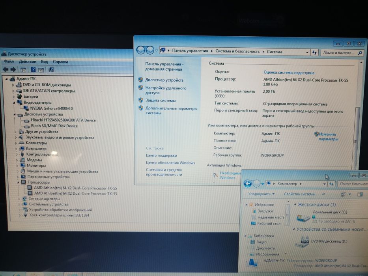Click Устройства обработки изображений category
The width and height of the screenshot is (368, 276).
coord(60,210)
